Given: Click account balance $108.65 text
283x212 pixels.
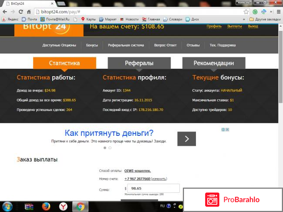Looking at the screenshot, I should [x=153, y=27].
